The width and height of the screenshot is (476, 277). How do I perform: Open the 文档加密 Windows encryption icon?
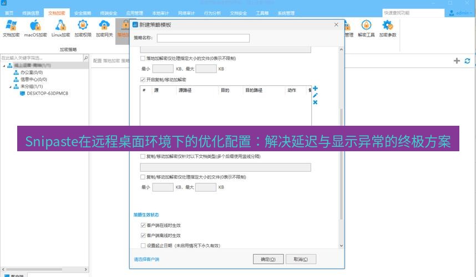pyautogui.click(x=11, y=28)
